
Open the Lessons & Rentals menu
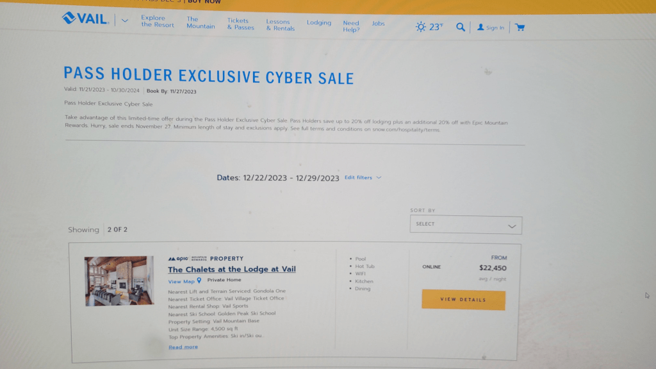tap(281, 25)
